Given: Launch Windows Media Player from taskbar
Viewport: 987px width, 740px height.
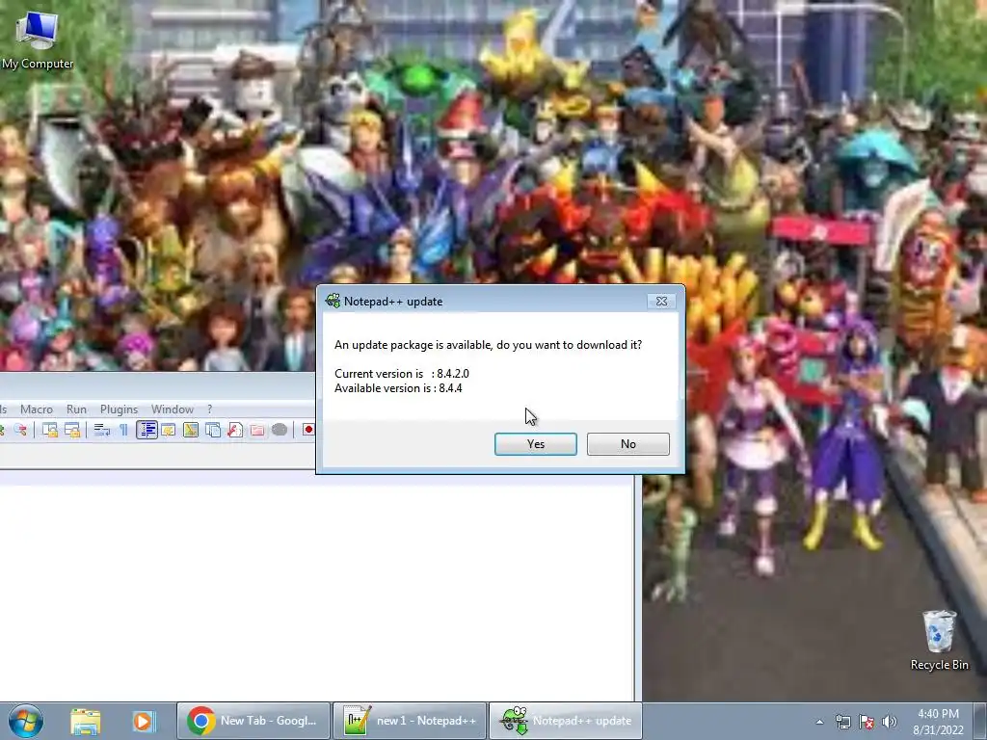Looking at the screenshot, I should click(x=143, y=721).
